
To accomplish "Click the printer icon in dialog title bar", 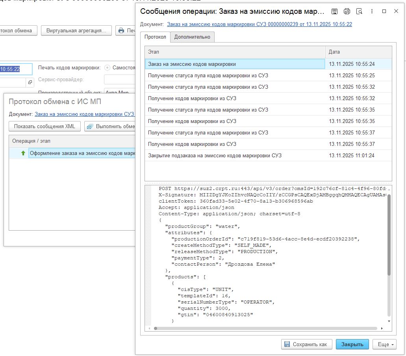I will [x=347, y=11].
